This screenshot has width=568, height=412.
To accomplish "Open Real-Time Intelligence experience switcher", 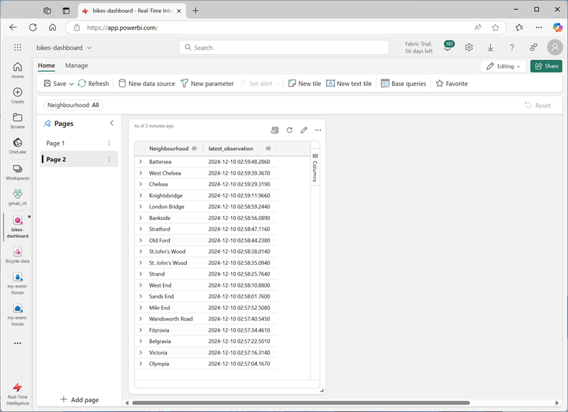I will 17,394.
